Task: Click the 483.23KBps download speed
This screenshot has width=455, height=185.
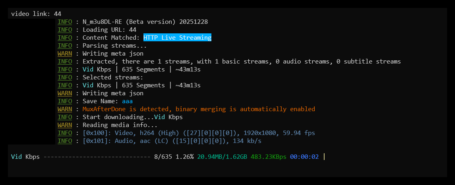Action: pyautogui.click(x=268, y=157)
